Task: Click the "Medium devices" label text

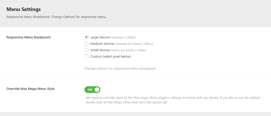Action: pos(102,44)
